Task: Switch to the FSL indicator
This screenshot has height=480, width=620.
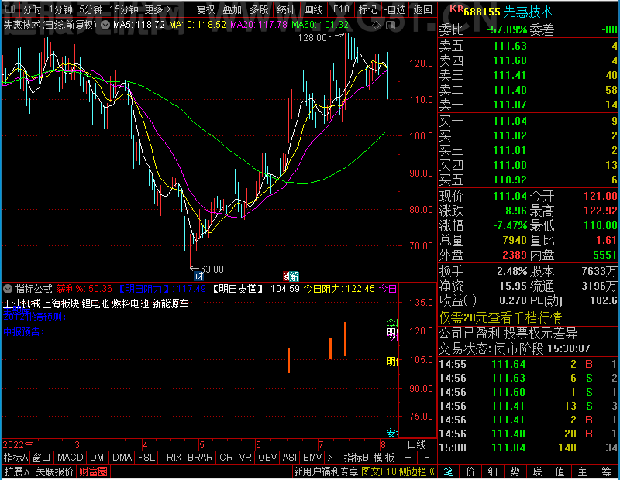Action: [x=146, y=458]
